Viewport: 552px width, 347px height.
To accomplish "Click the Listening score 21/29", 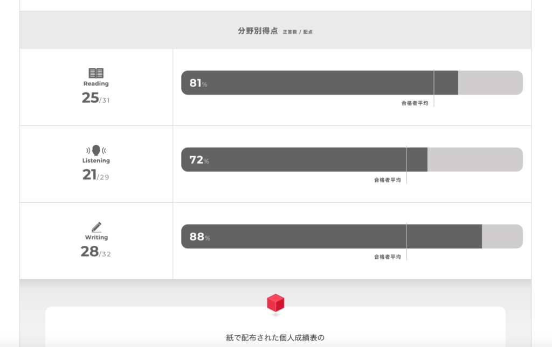I will [95, 175].
